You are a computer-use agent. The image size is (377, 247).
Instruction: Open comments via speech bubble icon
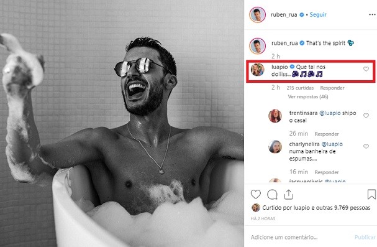click(x=272, y=195)
